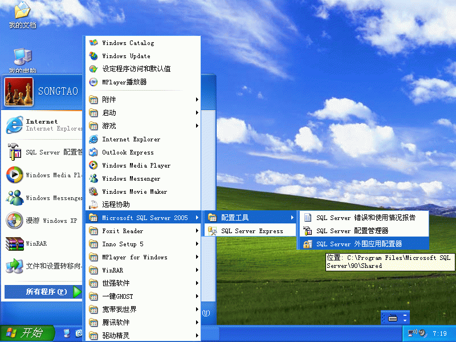Screen dimensions: 456x342
Task: Select Internet Explorer in the programs list
Action: (143, 139)
